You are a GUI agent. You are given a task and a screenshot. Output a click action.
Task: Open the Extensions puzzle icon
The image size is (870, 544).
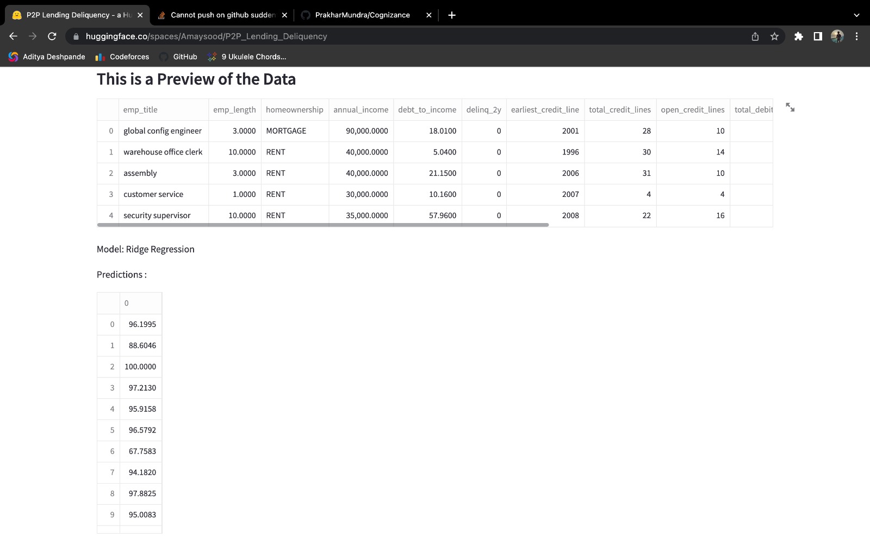(x=798, y=36)
